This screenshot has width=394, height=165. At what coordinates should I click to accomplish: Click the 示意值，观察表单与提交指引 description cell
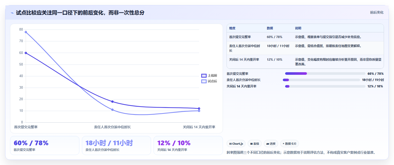point(328,37)
